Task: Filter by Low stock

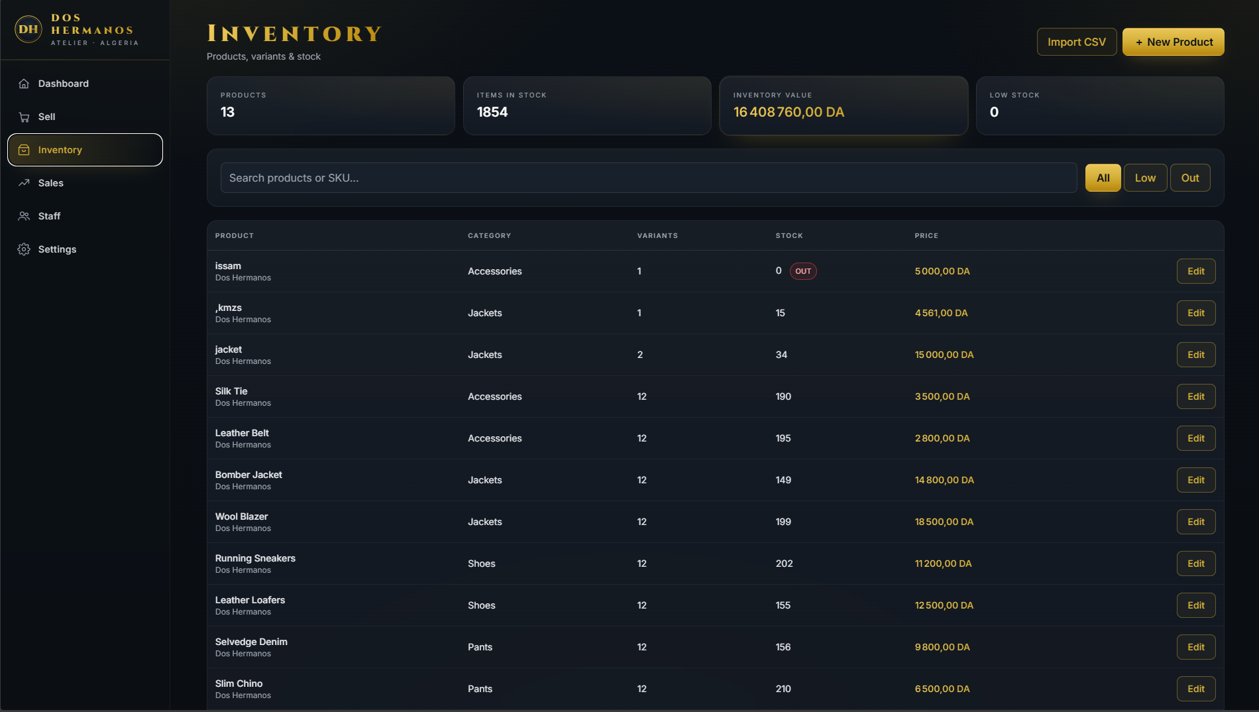Action: pyautogui.click(x=1146, y=178)
